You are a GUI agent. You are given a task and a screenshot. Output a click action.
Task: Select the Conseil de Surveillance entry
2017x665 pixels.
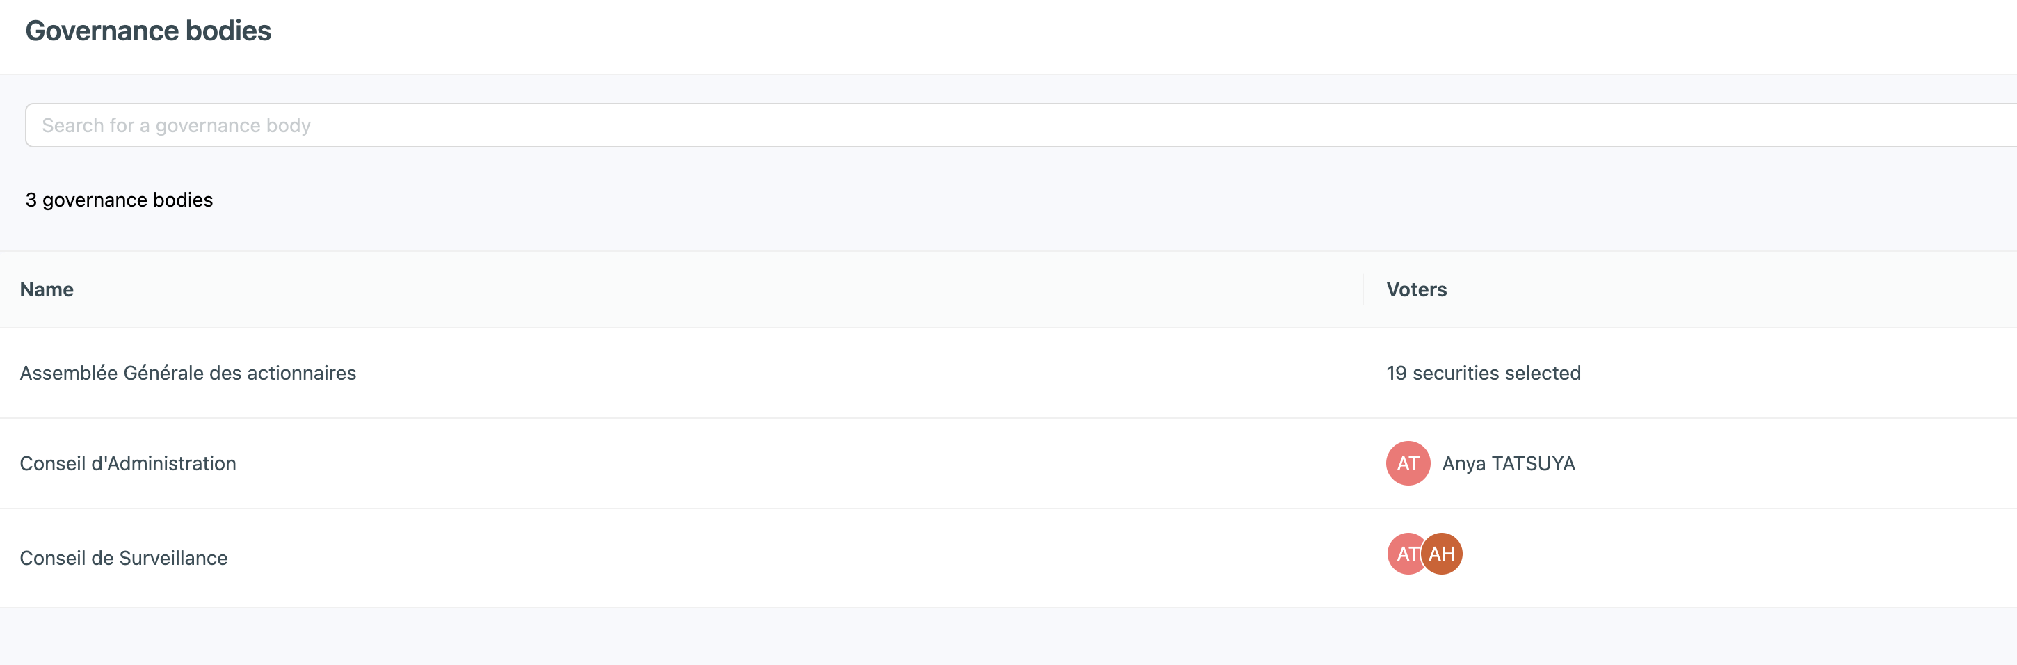pos(124,558)
